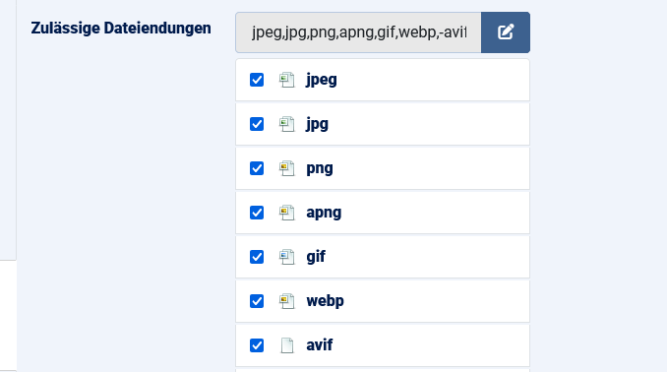This screenshot has width=667, height=372.
Task: Select the webp list row label
Action: [x=325, y=301]
